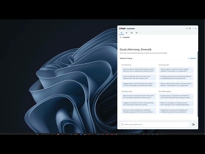205x154 pixels.
Task: Choose prompt to prioritize test cases by risk
Action: [139, 84]
